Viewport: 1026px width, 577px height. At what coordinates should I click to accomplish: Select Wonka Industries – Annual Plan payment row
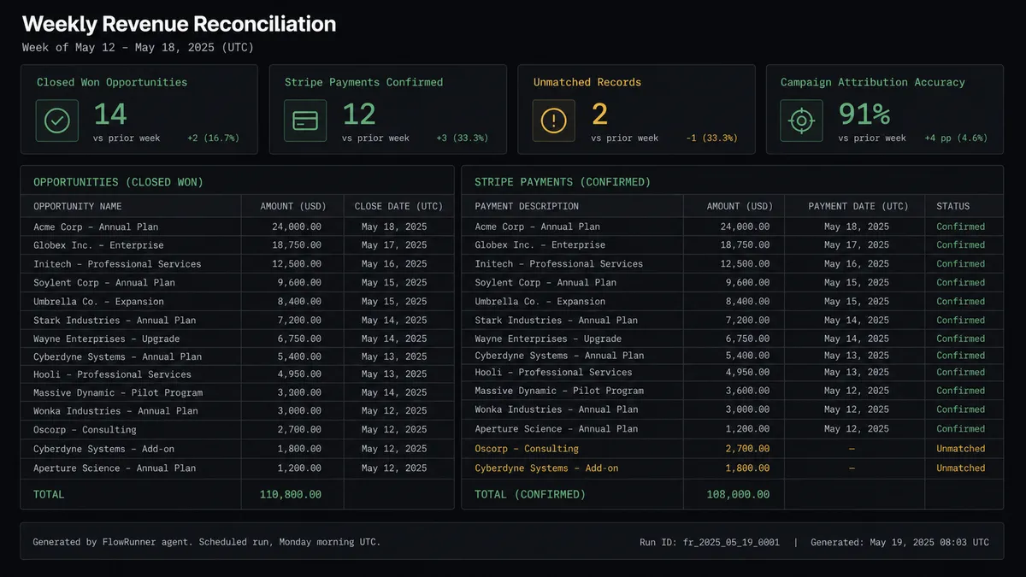[x=732, y=409]
